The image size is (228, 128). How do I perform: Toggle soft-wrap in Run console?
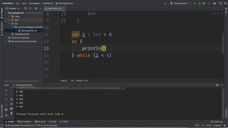(x=11, y=100)
